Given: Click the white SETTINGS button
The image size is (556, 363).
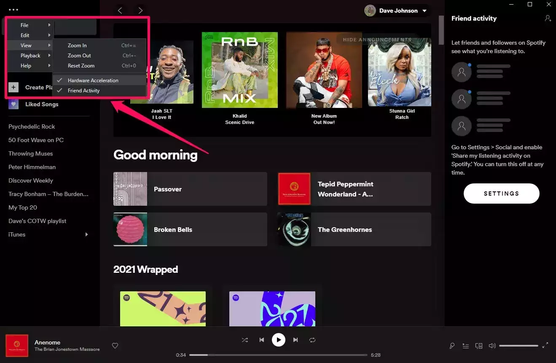Looking at the screenshot, I should [x=501, y=194].
